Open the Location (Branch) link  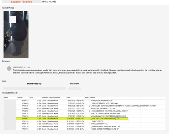click(22, 2)
